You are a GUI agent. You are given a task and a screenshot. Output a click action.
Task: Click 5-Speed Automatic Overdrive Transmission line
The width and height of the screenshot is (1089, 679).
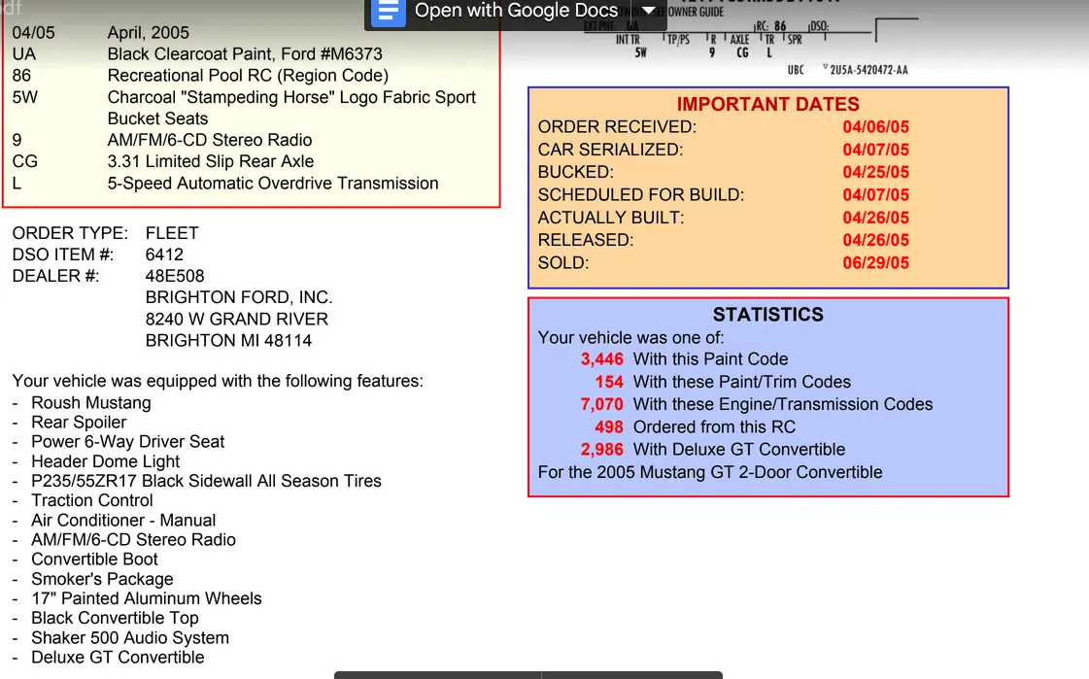(x=273, y=184)
